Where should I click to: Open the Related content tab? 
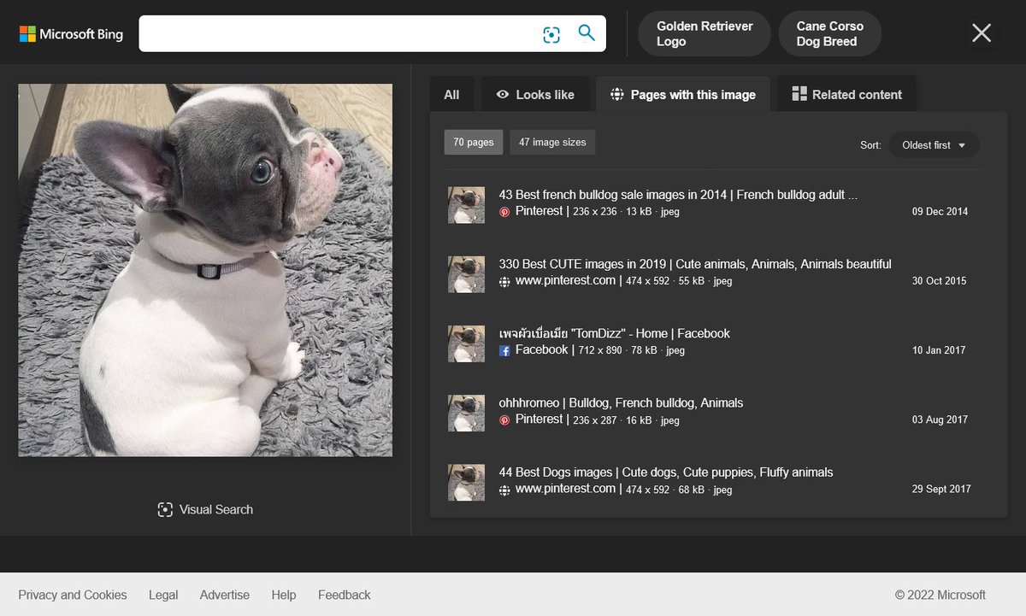pos(846,94)
